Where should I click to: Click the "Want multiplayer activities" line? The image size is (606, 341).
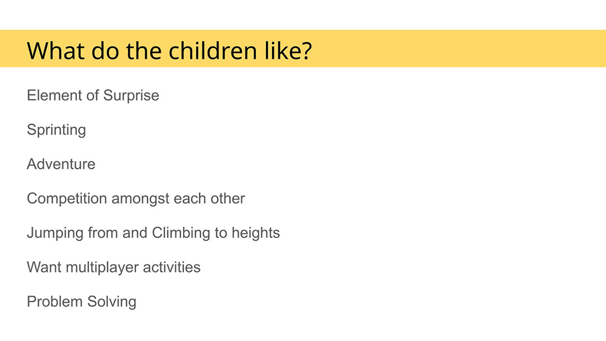(x=113, y=267)
